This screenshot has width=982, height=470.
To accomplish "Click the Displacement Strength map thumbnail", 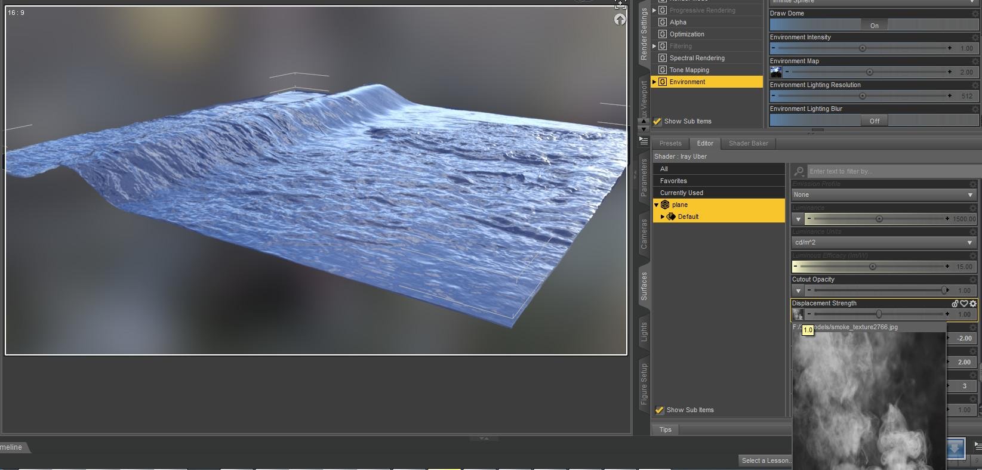I will click(798, 314).
